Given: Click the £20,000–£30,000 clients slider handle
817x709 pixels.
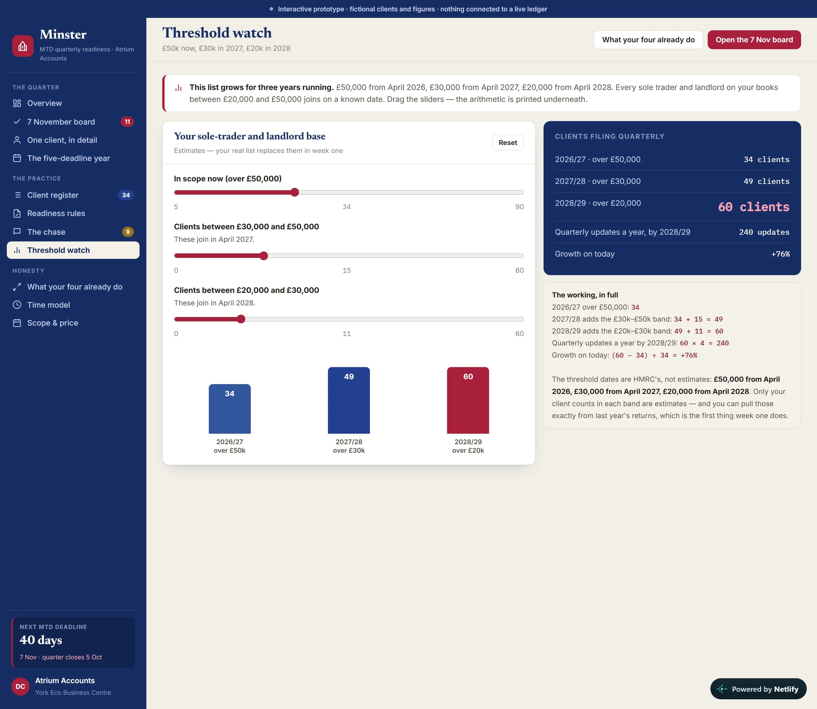Looking at the screenshot, I should [241, 319].
